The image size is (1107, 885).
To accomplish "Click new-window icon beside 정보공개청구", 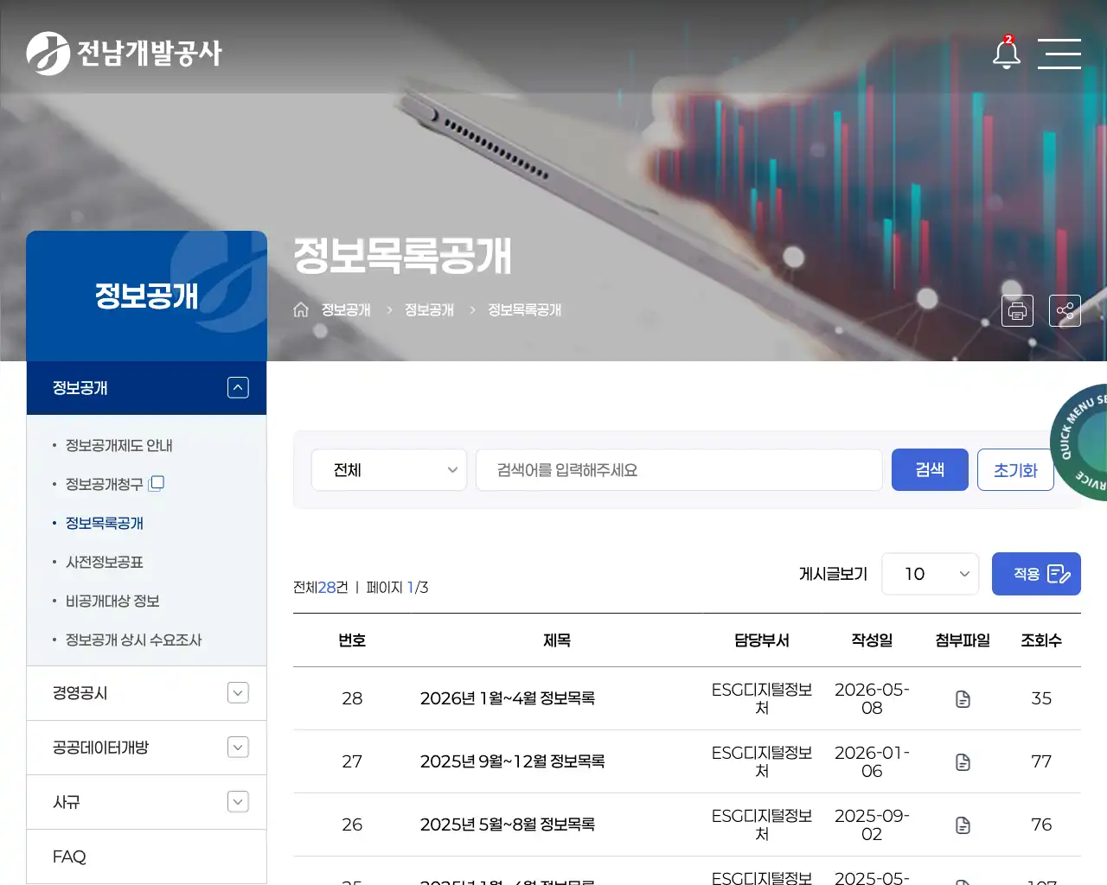I will [157, 483].
